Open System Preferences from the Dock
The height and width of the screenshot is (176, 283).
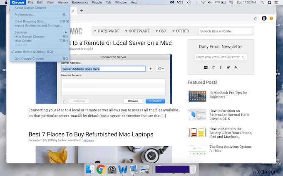112,169
